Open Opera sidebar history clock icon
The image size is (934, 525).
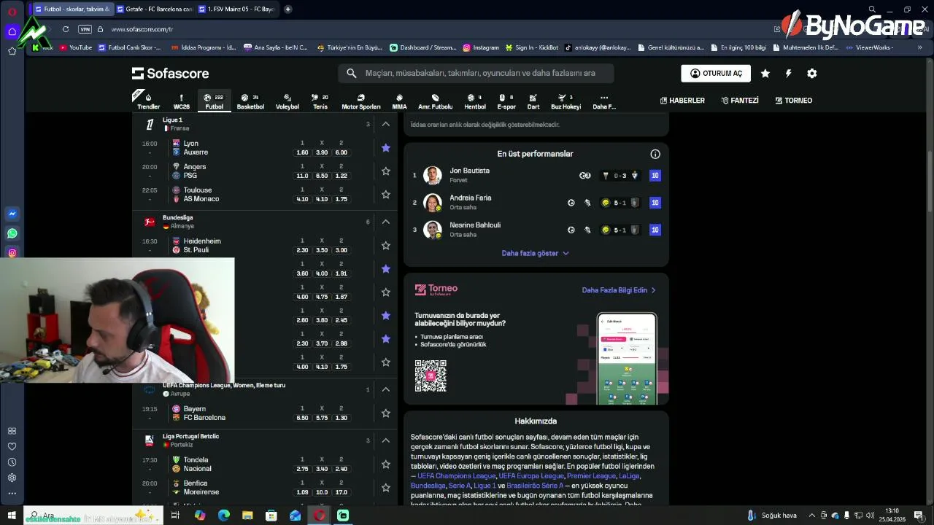pos(12,462)
